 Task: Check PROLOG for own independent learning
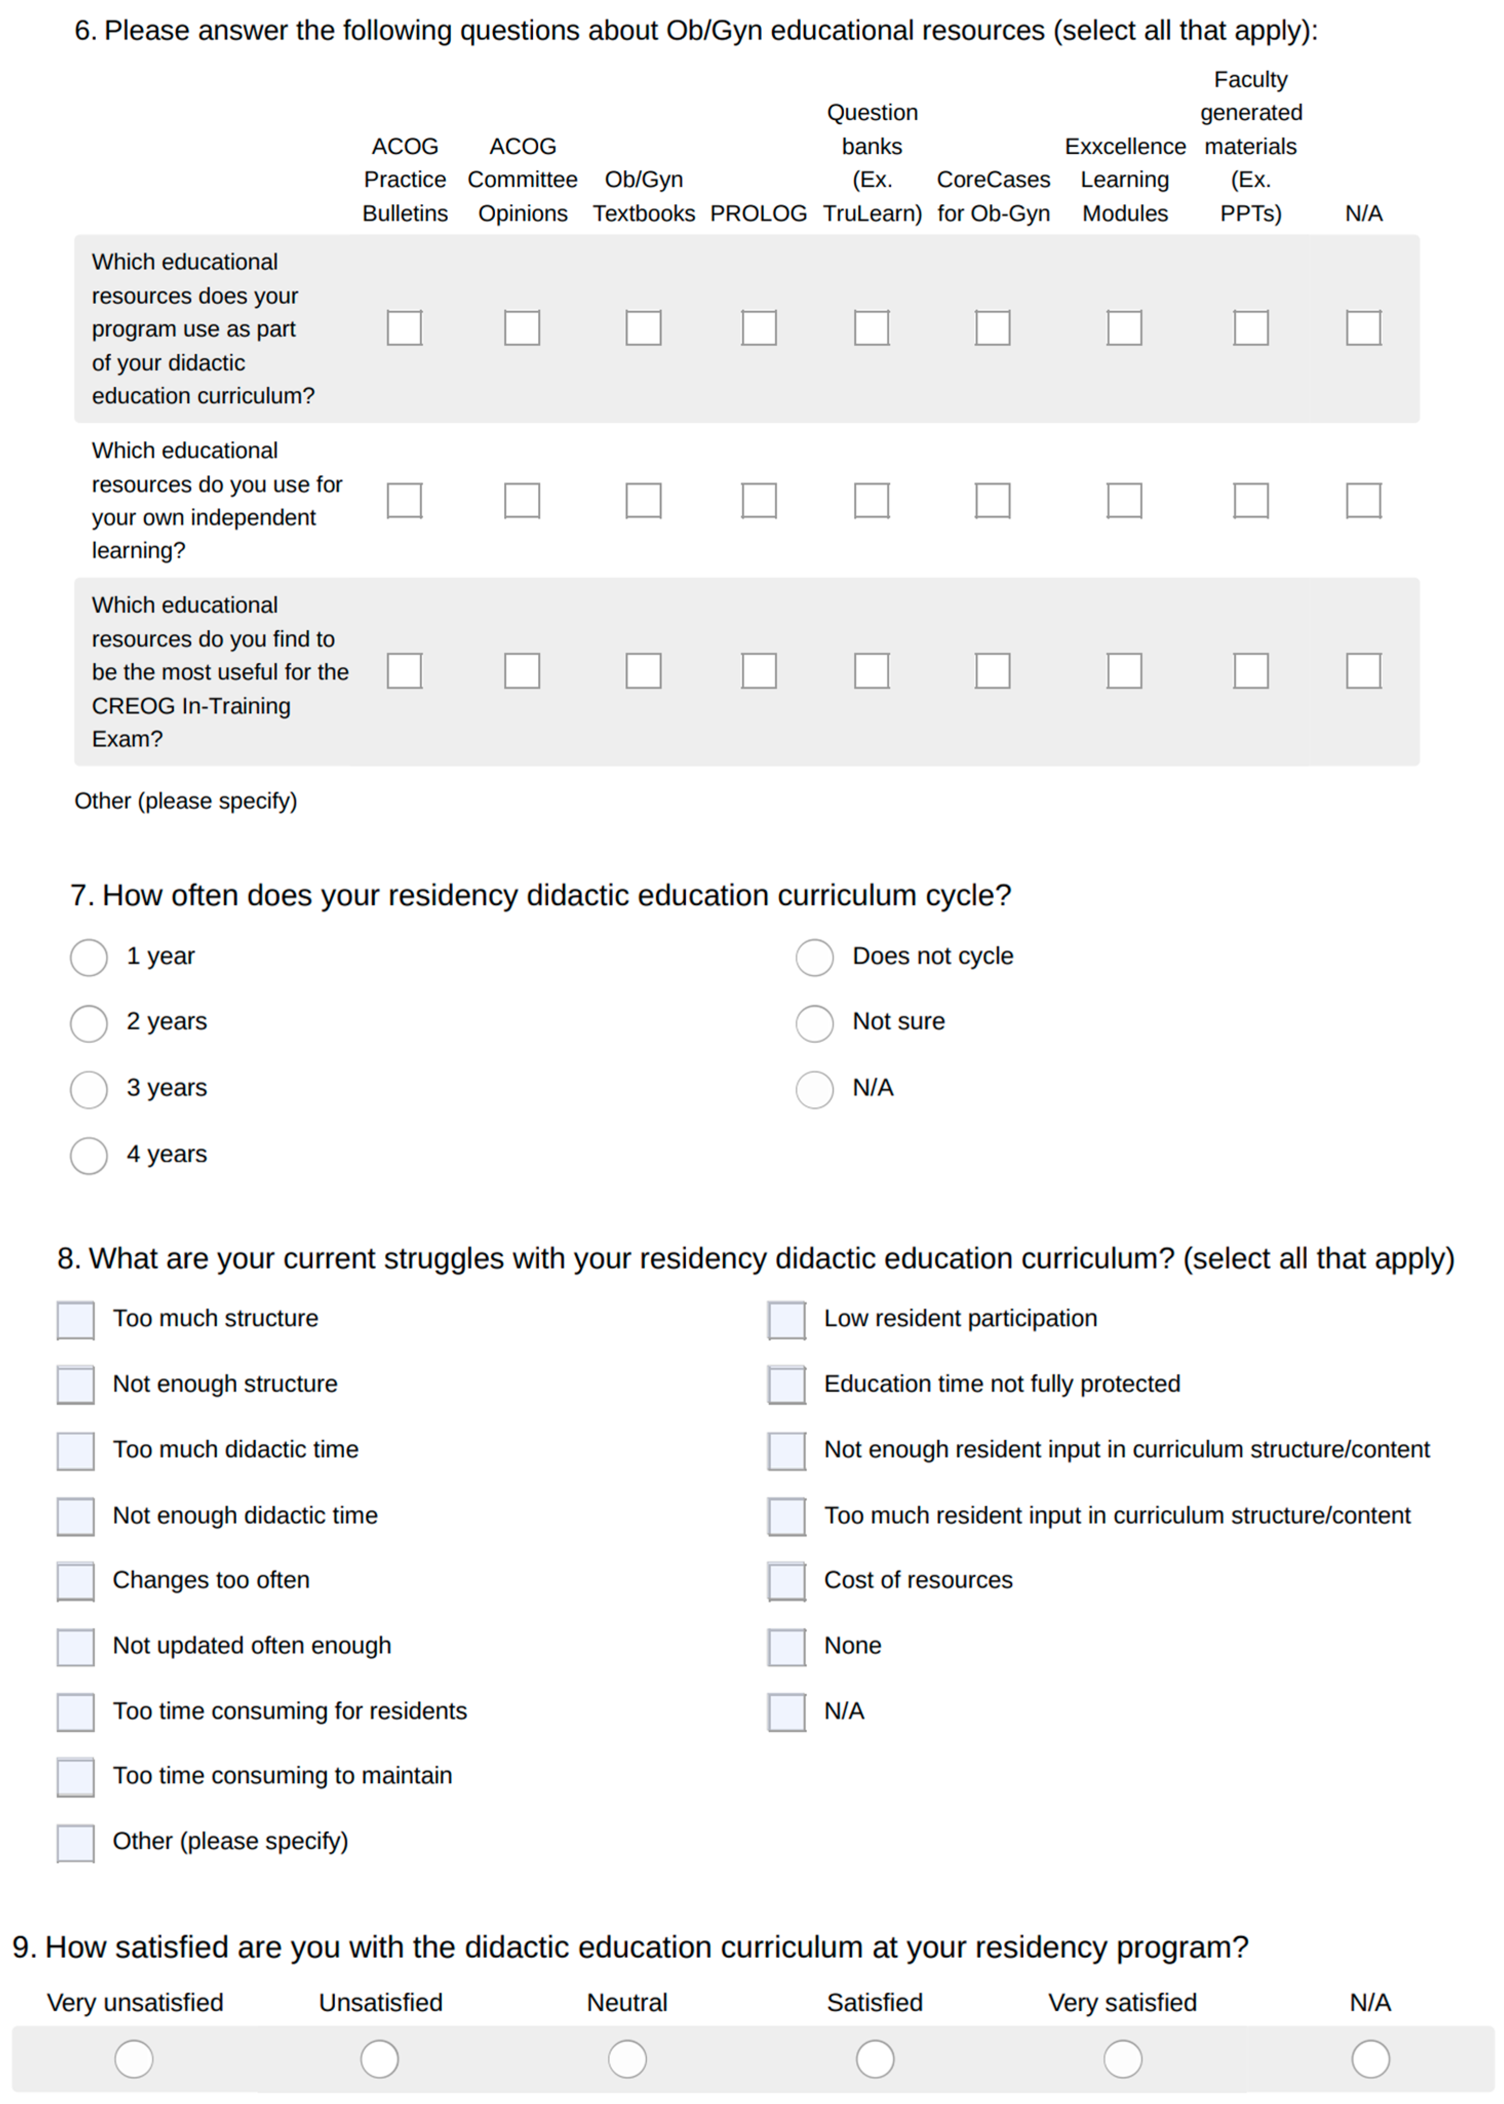[x=759, y=500]
